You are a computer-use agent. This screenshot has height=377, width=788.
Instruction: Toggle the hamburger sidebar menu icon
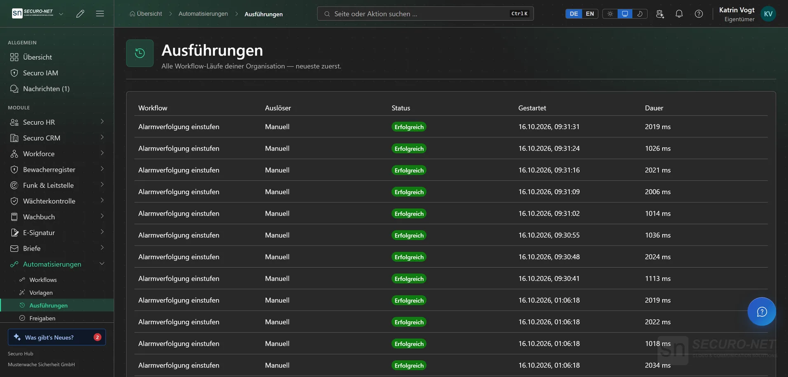point(100,14)
